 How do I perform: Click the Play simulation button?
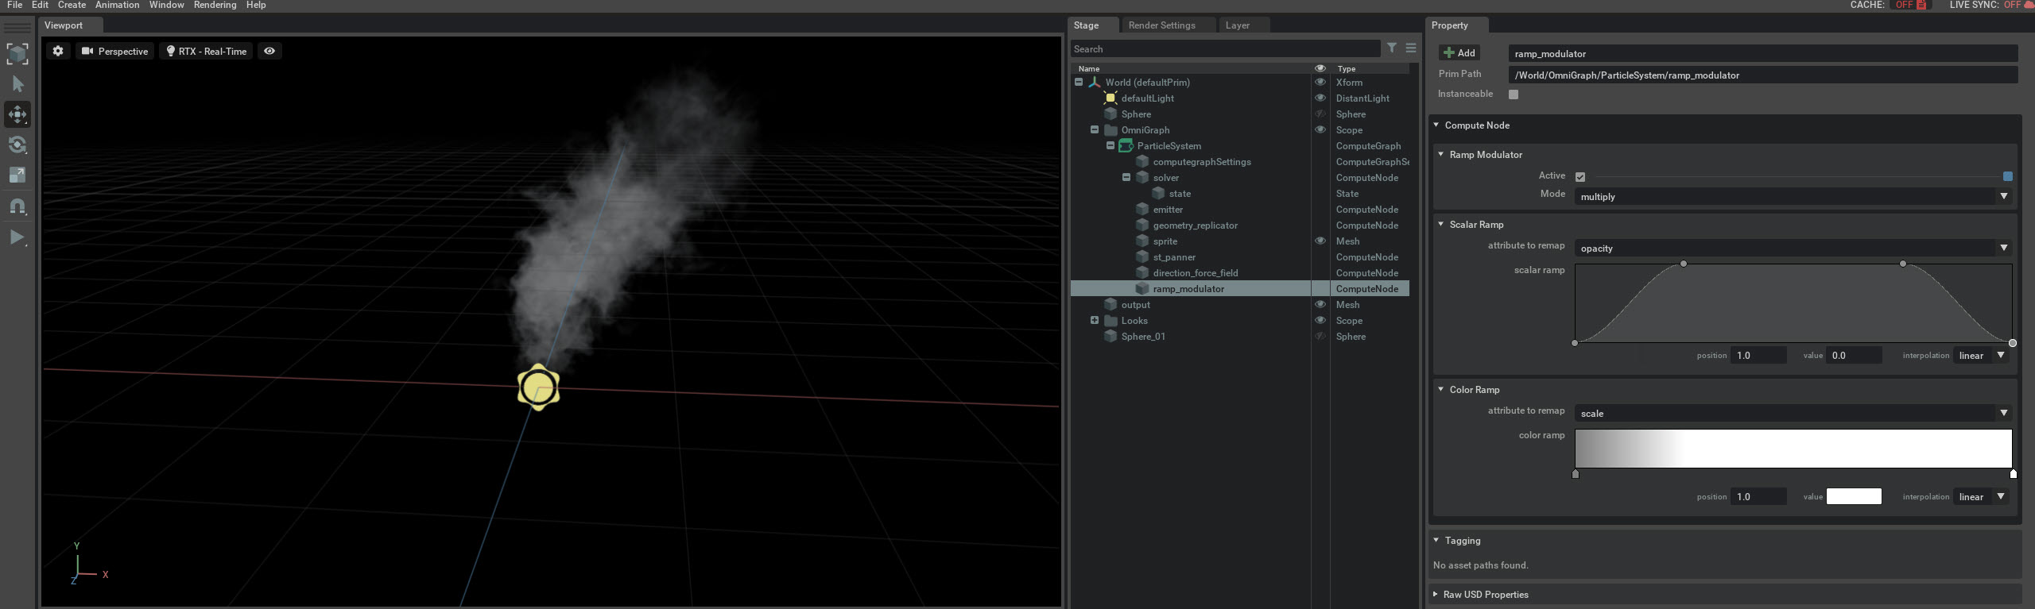coord(17,237)
